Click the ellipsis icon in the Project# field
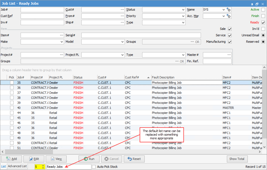 point(61,55)
